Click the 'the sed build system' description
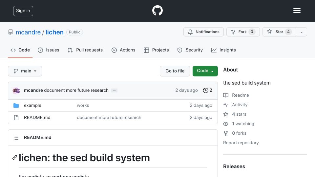315x177 pixels. point(247,83)
